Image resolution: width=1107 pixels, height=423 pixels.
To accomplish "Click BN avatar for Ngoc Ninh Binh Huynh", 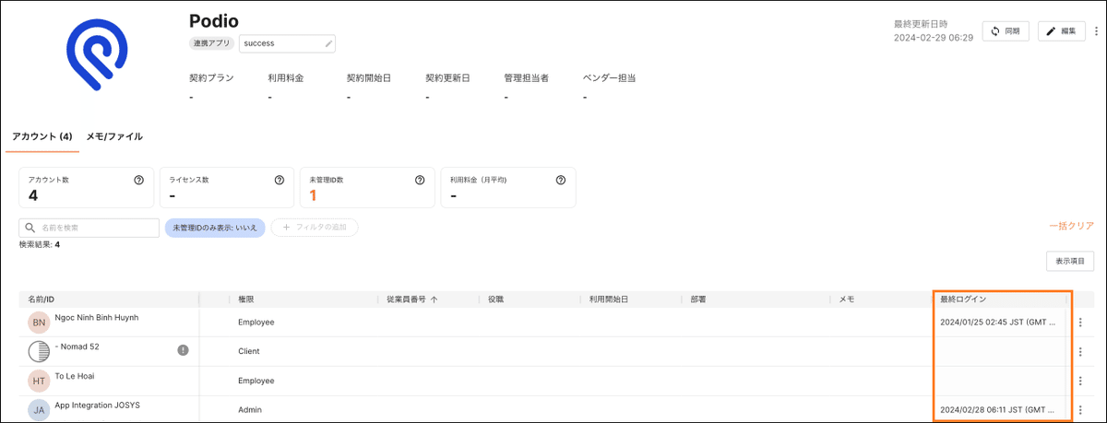I will click(x=39, y=323).
